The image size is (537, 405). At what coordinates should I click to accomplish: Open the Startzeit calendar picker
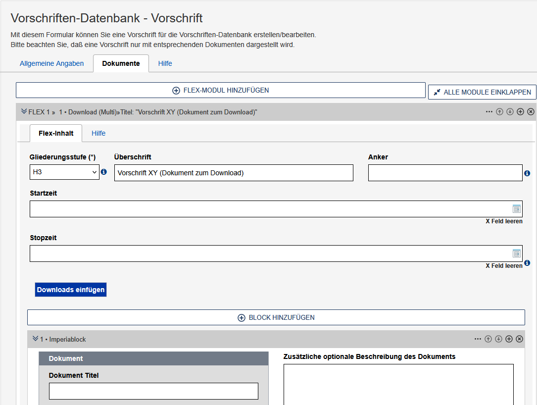click(x=517, y=208)
